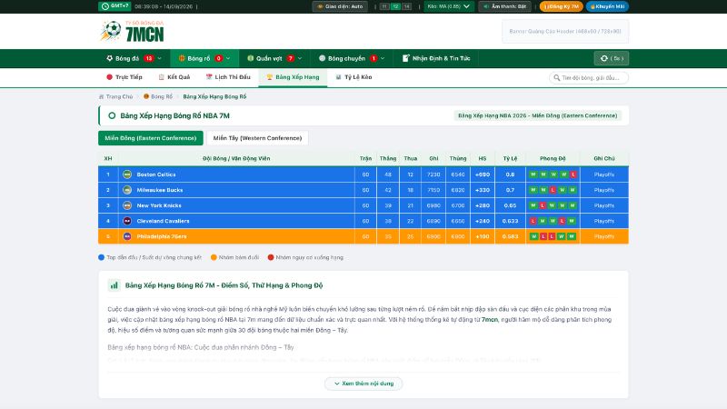Click the Philadelphia 76ers team logo
This screenshot has height=409, width=727.
127,236
